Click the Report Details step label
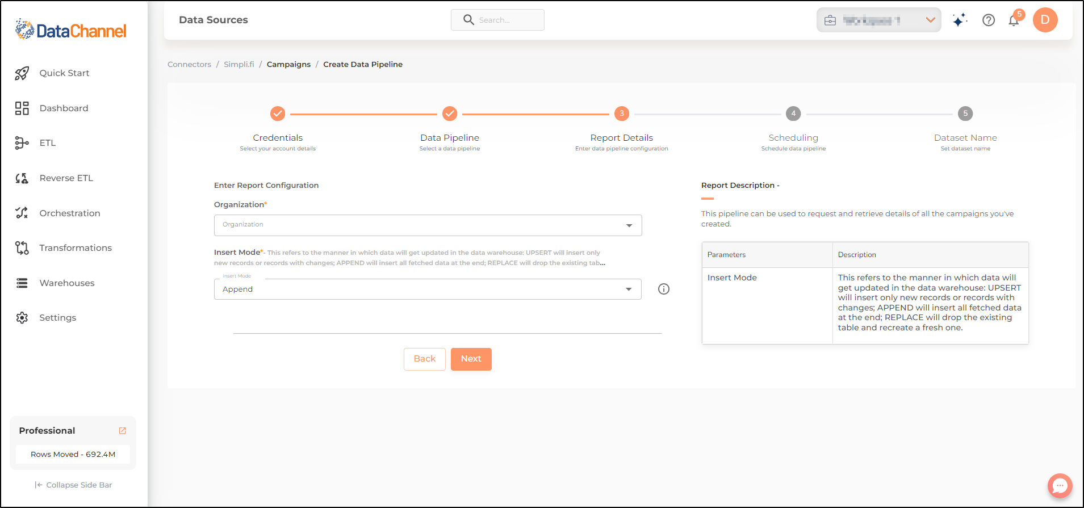 [622, 138]
